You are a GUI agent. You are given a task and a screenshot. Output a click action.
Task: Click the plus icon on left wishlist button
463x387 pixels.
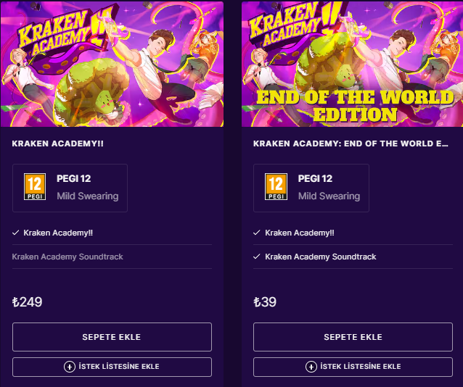click(70, 367)
